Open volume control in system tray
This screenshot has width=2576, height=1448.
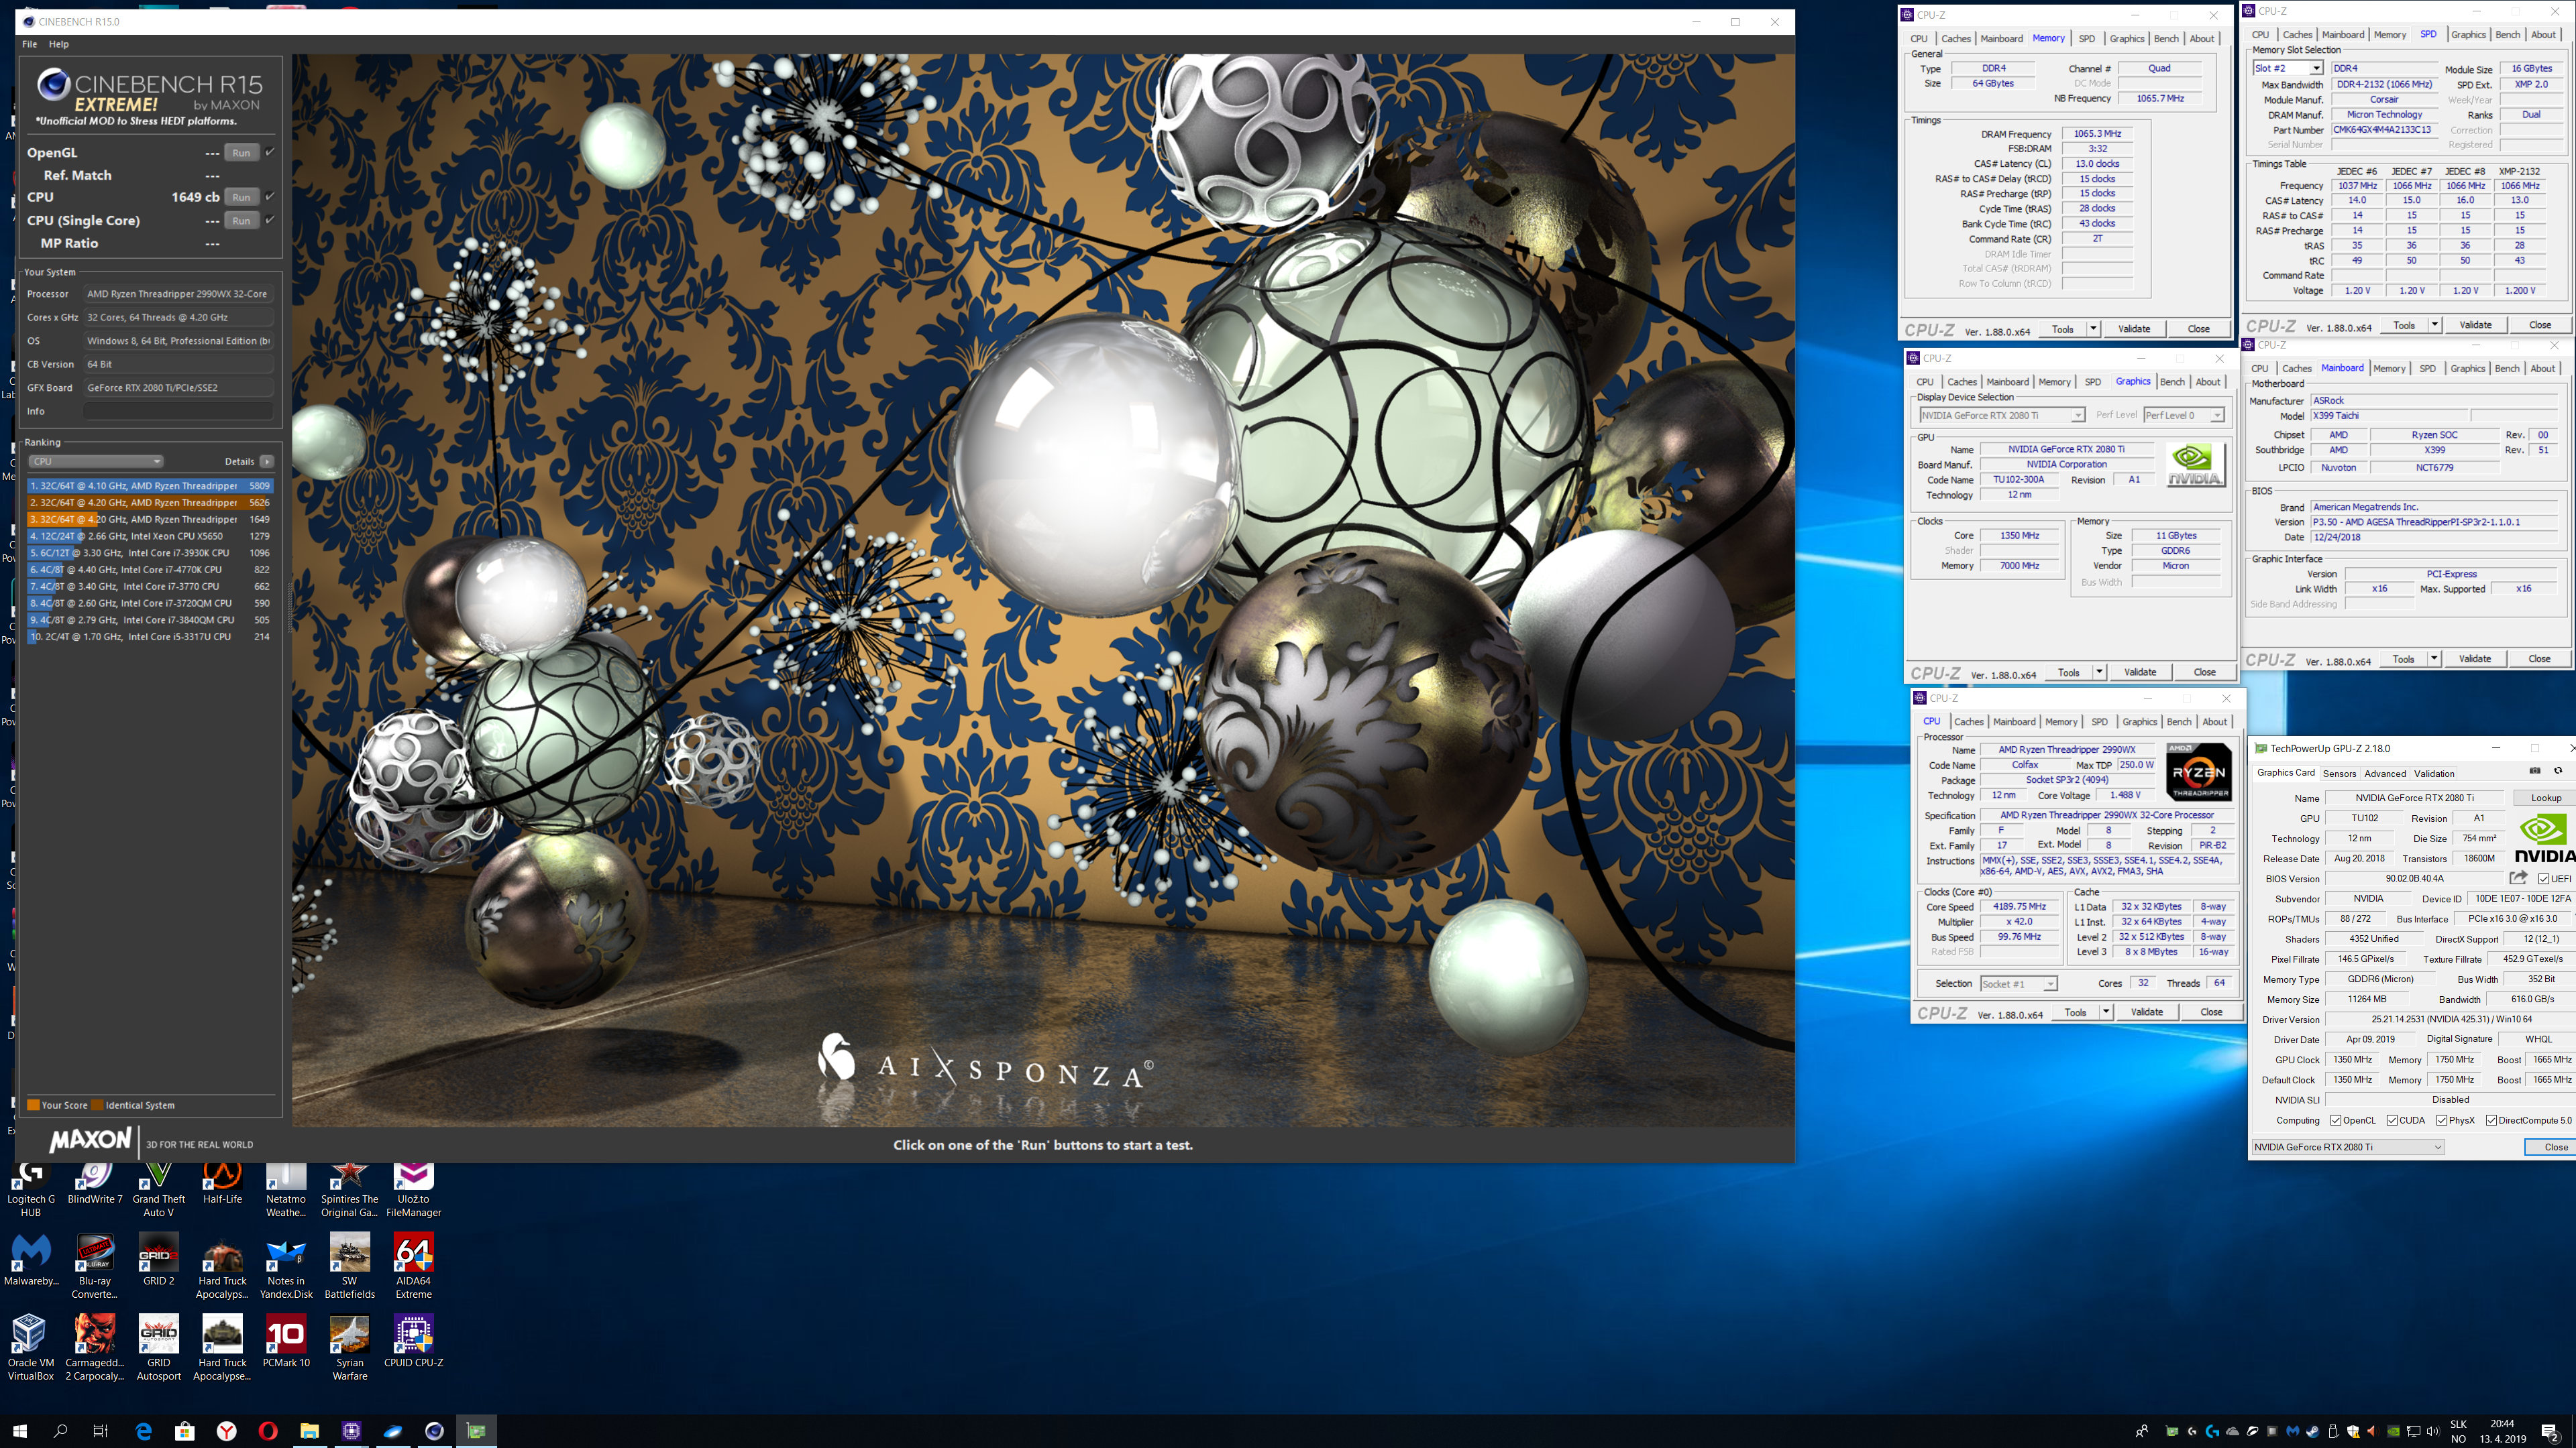pyautogui.click(x=2433, y=1431)
